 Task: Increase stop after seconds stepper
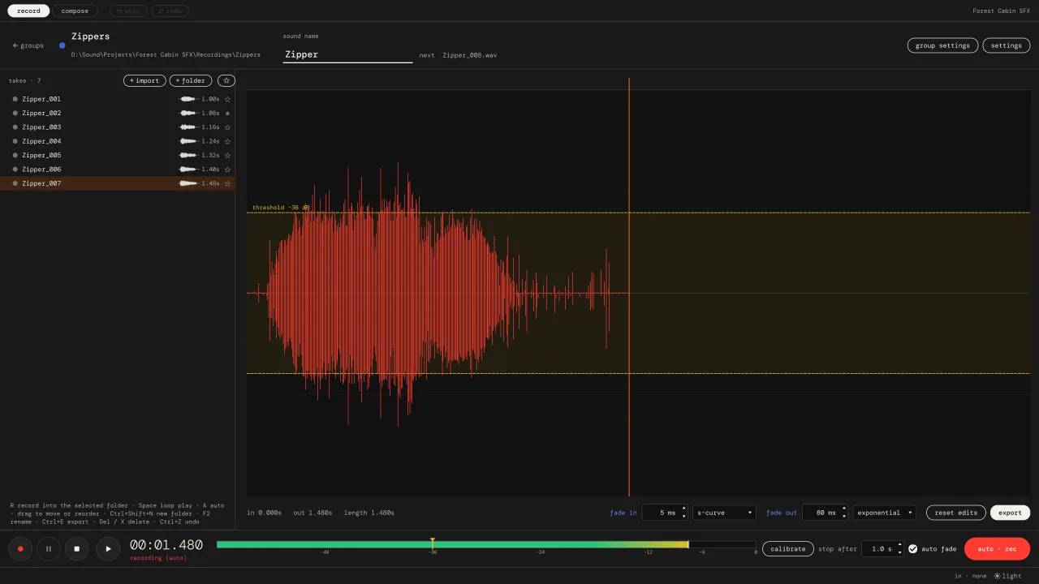[899, 545]
